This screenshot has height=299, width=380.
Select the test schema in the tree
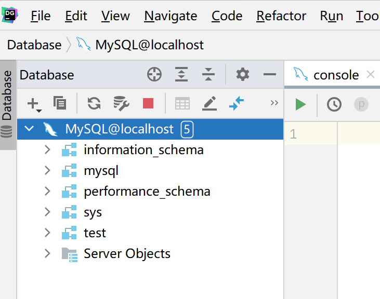click(x=95, y=233)
